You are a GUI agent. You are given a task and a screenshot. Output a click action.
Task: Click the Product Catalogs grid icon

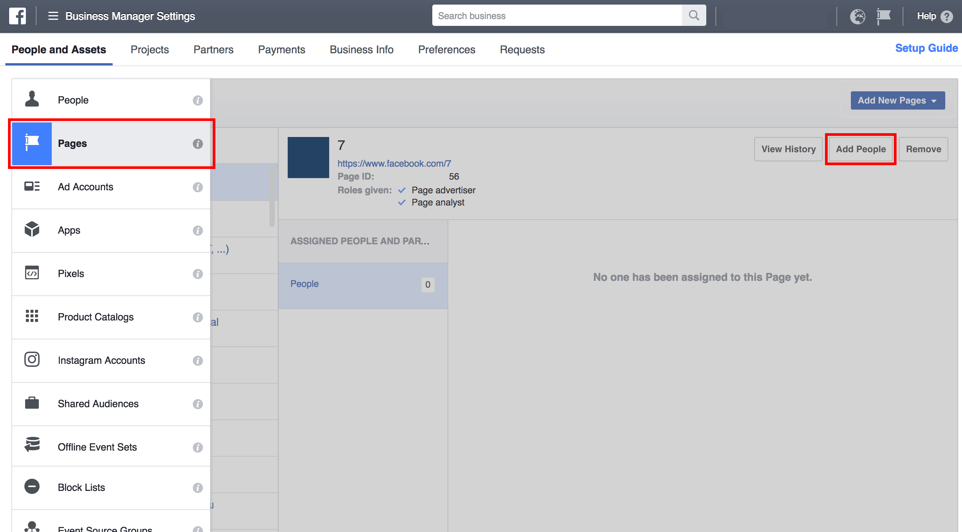32,316
